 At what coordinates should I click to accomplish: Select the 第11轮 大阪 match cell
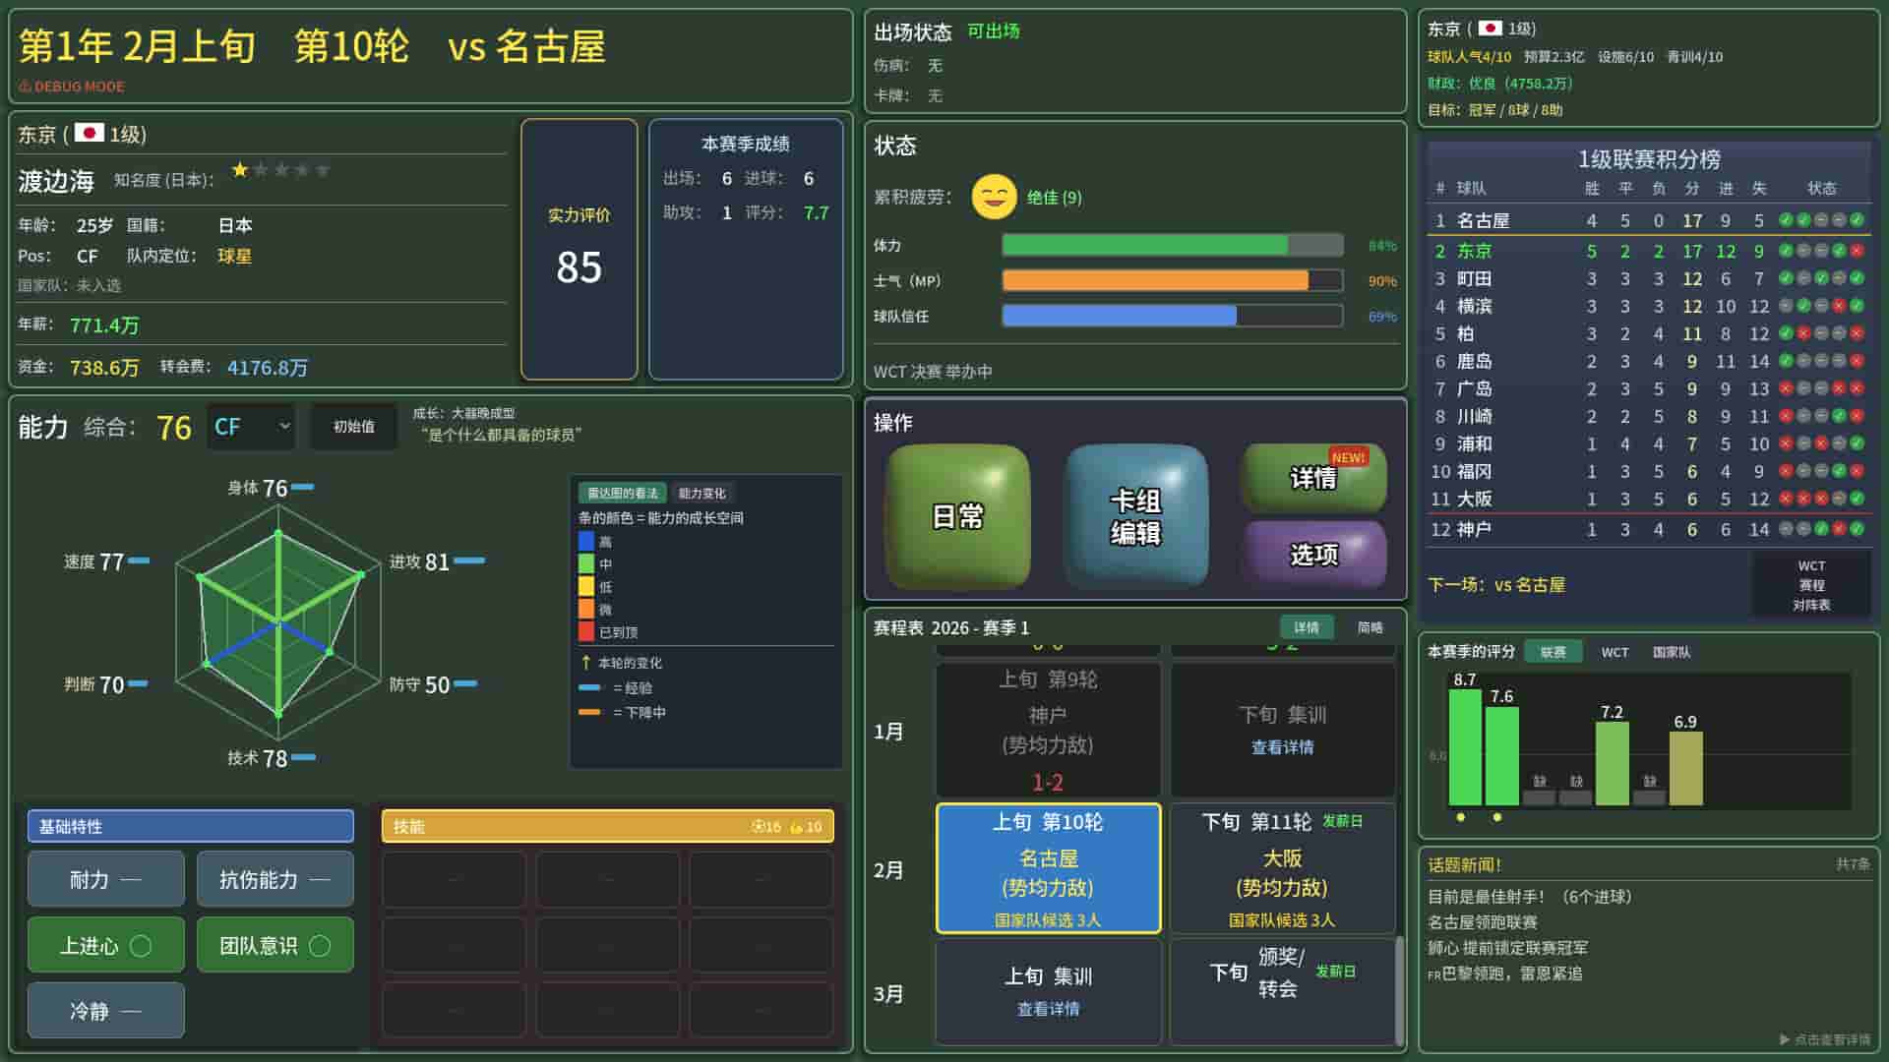click(1282, 868)
